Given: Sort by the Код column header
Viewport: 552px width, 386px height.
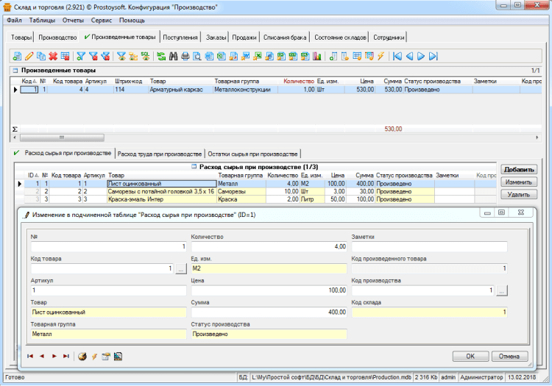Looking at the screenshot, I should (x=26, y=82).
